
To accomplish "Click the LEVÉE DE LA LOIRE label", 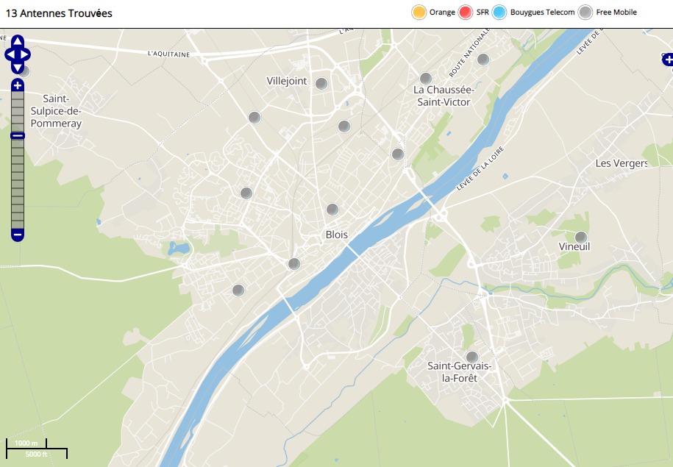I will point(480,168).
